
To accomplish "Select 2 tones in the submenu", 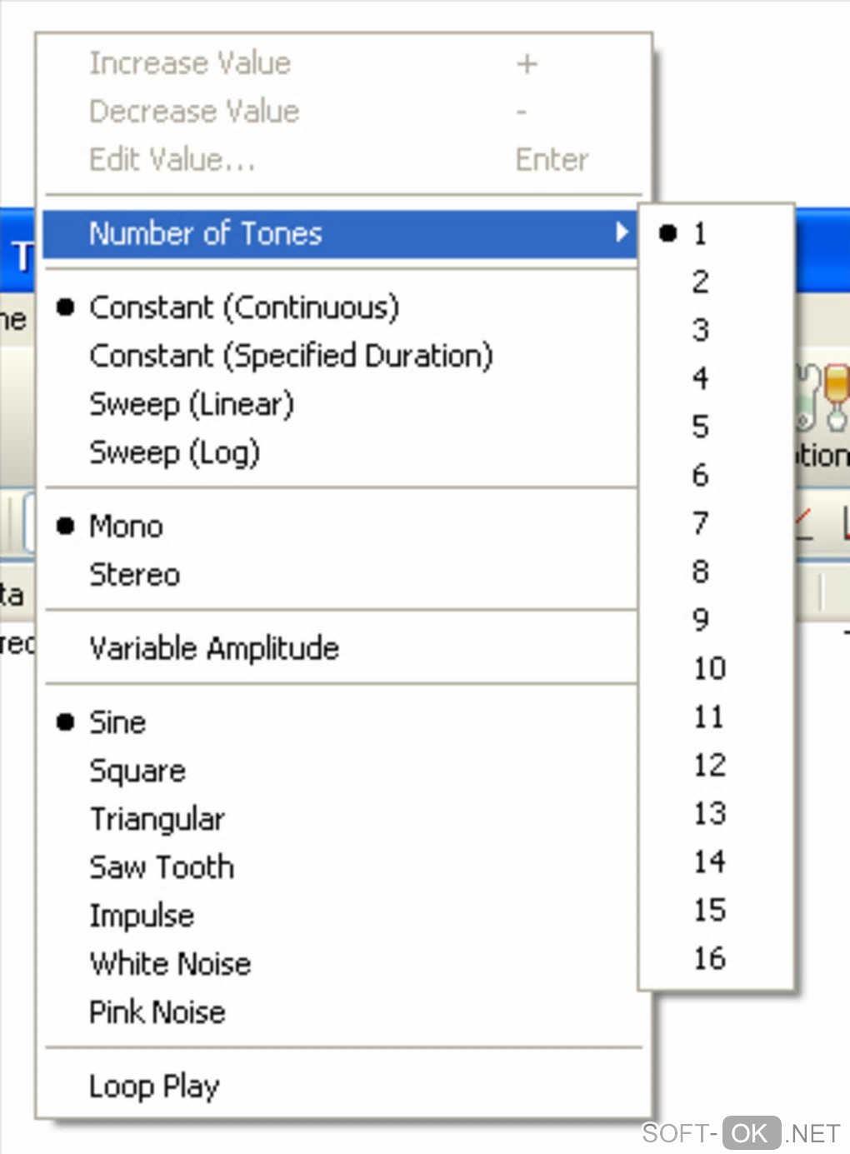I will (x=700, y=282).
